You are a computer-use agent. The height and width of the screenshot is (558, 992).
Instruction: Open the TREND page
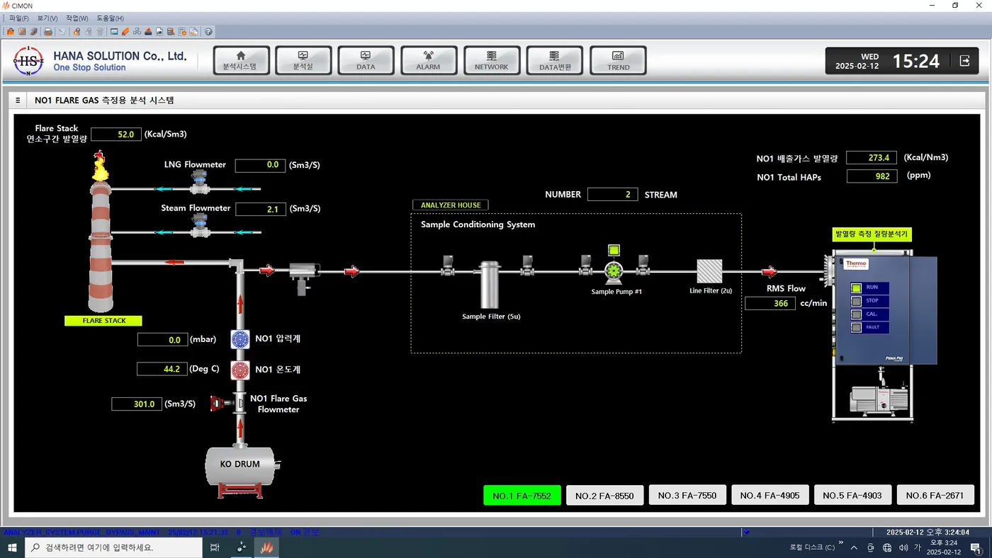[618, 61]
